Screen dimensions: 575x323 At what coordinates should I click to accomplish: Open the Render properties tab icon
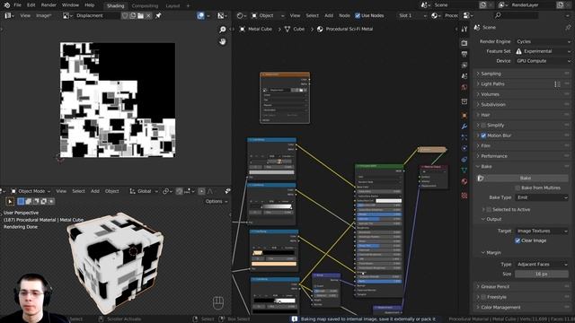464,43
